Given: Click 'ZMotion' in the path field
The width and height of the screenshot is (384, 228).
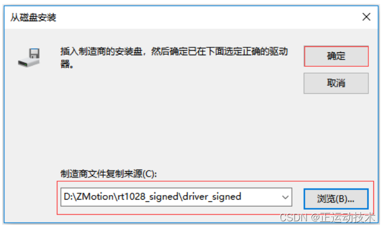Looking at the screenshot, I should coord(95,197).
